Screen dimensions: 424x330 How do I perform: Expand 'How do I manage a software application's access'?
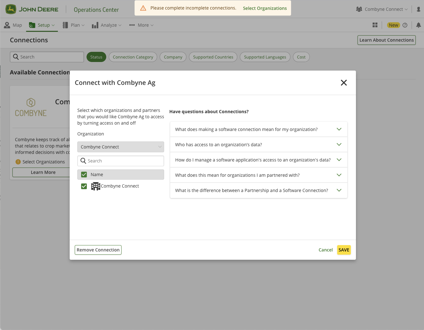[259, 160]
